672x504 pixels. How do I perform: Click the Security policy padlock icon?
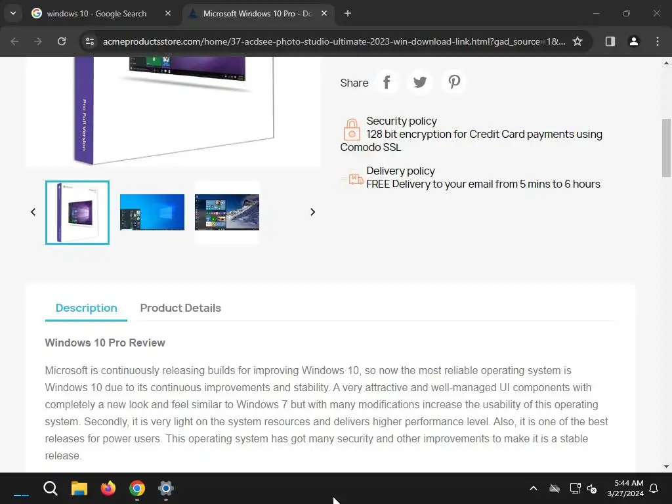click(352, 130)
